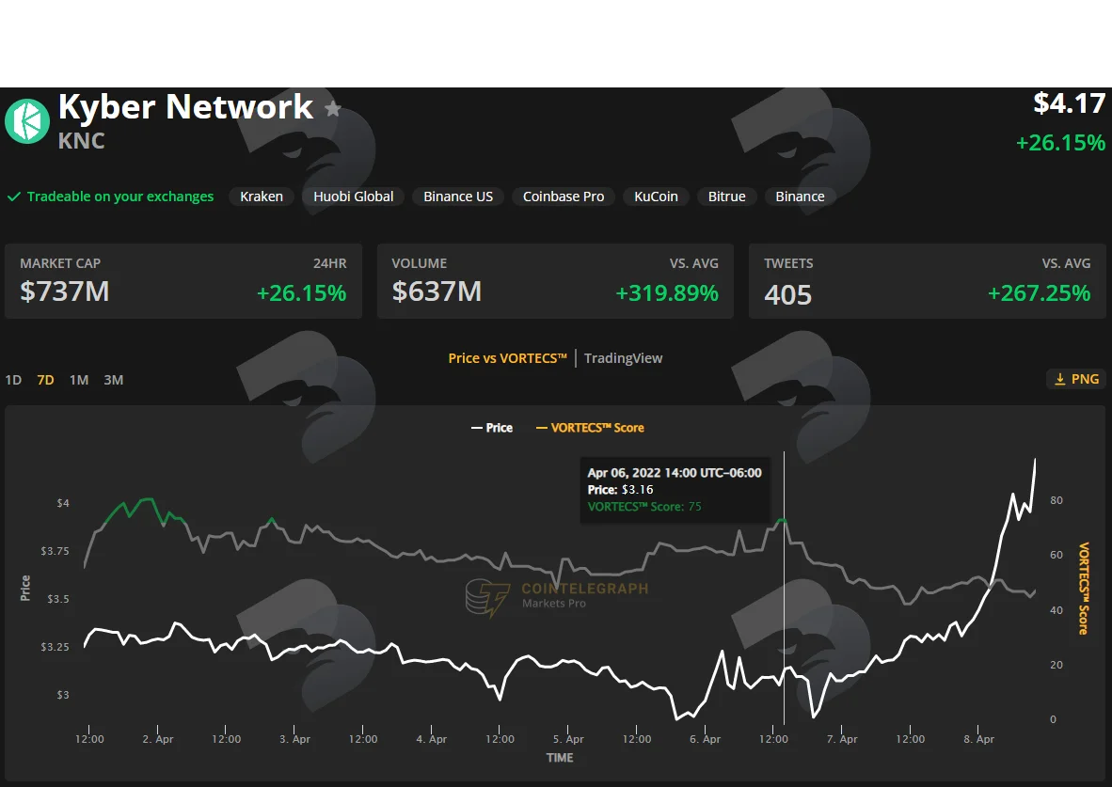The image size is (1112, 787).
Task: Click the 2. Apr label on time axis
Action: coord(157,739)
